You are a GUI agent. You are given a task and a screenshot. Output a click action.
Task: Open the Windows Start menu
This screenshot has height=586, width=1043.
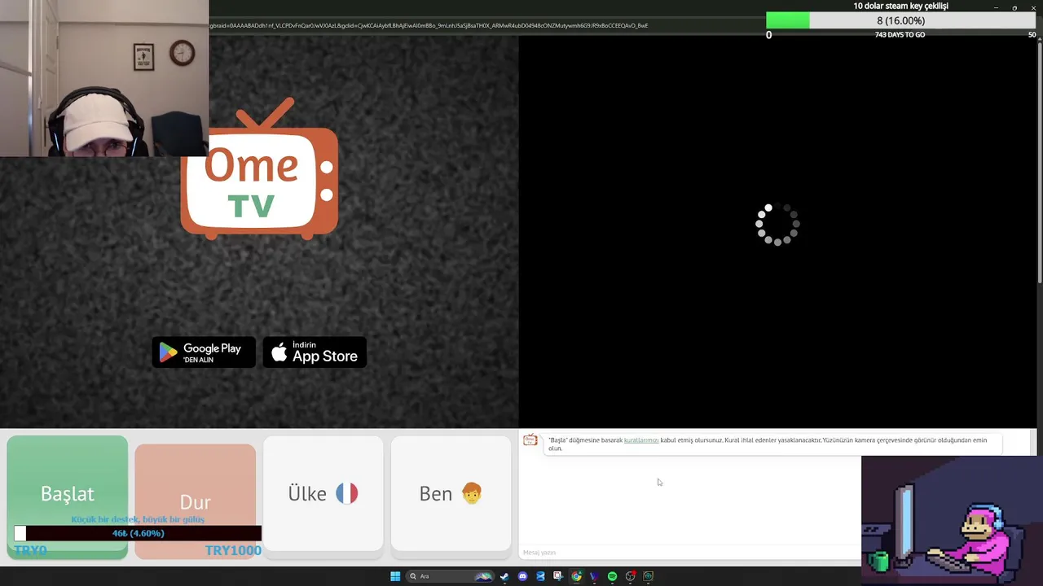coord(395,576)
